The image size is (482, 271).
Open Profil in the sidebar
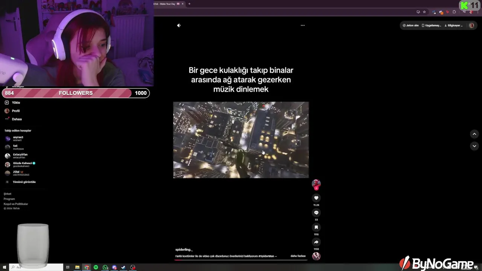(12, 111)
